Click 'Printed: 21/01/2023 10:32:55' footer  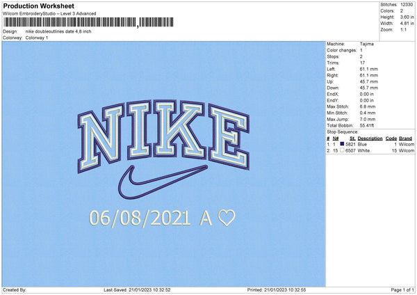277,290
